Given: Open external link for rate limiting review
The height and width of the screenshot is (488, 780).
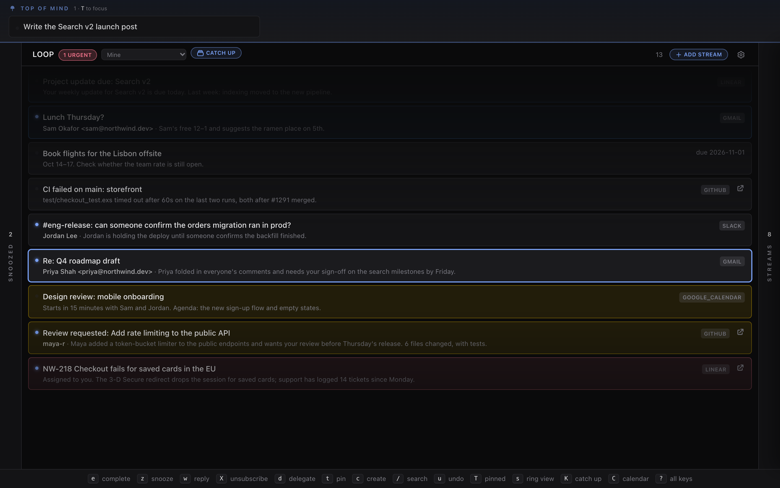Looking at the screenshot, I should [x=740, y=332].
